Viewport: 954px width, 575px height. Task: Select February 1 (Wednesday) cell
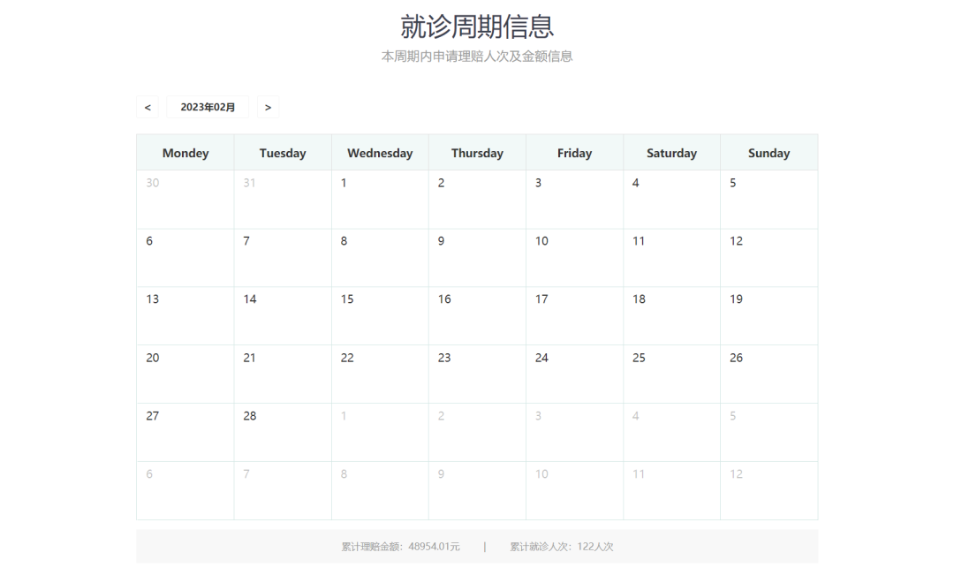[380, 200]
